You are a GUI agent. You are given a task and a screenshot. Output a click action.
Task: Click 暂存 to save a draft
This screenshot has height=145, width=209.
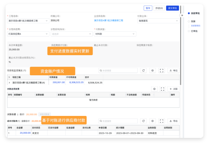click(148, 8)
